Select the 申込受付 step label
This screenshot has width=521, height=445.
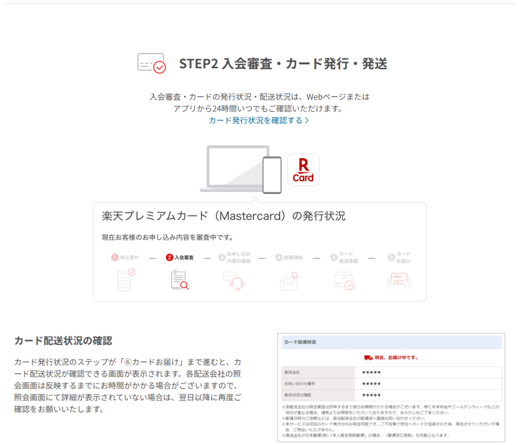pos(129,258)
